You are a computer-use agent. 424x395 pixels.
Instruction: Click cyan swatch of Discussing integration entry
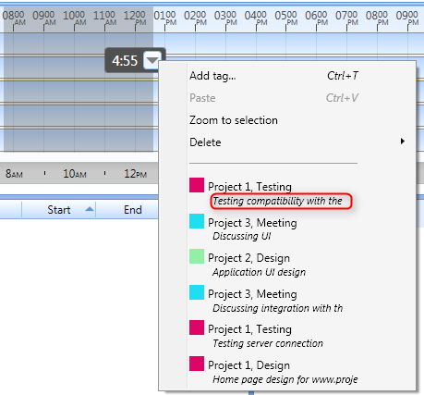tap(197, 292)
